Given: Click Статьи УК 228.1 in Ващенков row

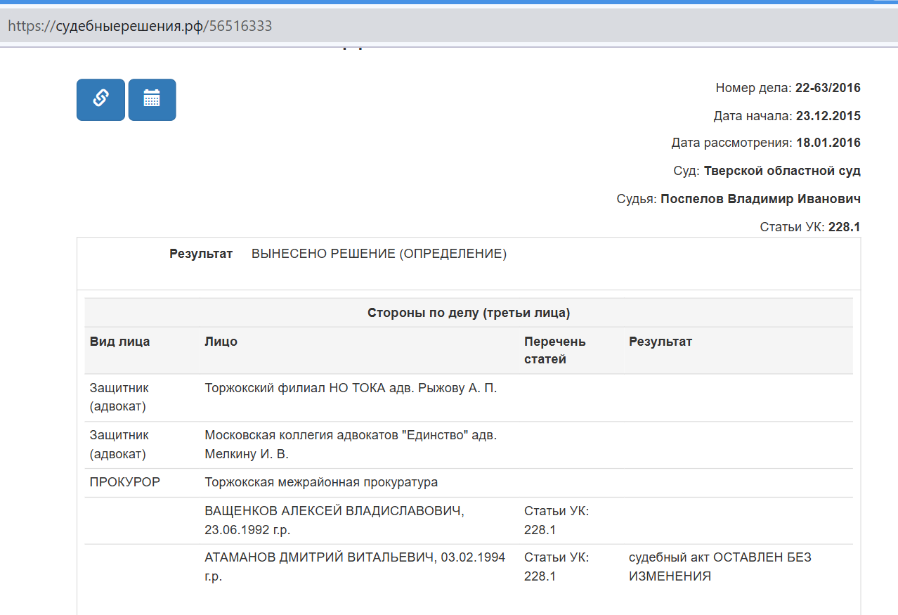Looking at the screenshot, I should 557,520.
